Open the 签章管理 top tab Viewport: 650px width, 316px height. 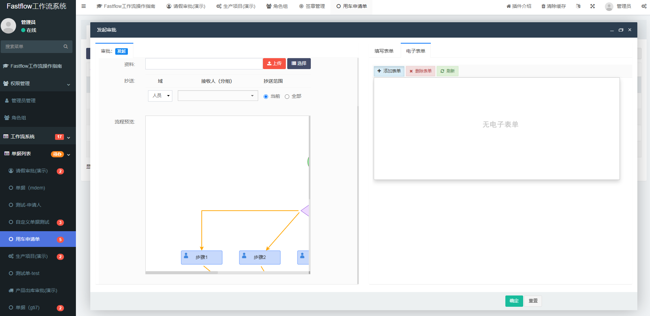(x=312, y=6)
